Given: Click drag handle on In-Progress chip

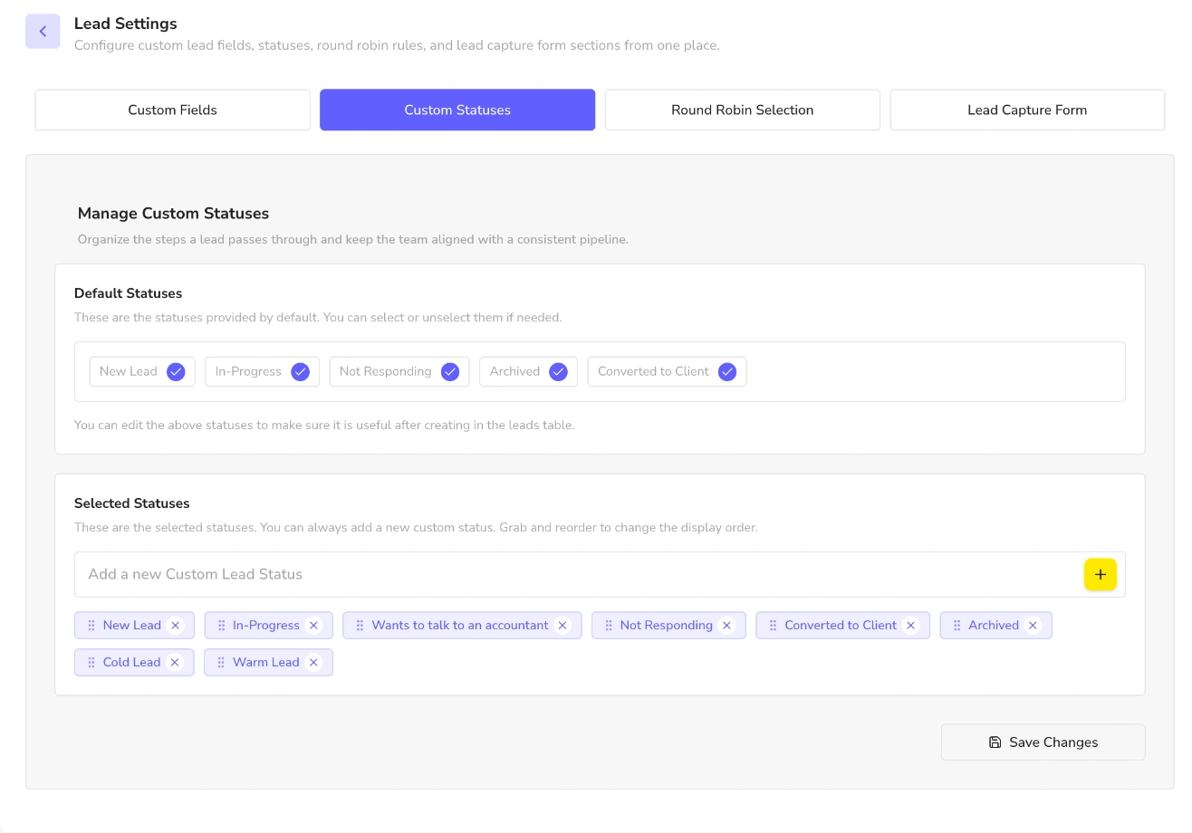Looking at the screenshot, I should pos(221,626).
